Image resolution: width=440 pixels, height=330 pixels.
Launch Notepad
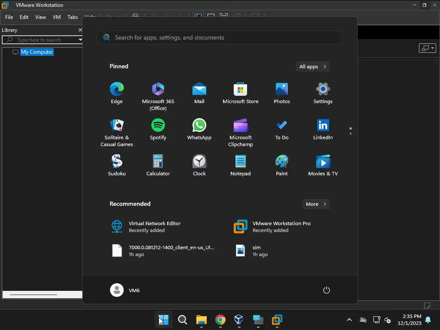[x=241, y=165]
